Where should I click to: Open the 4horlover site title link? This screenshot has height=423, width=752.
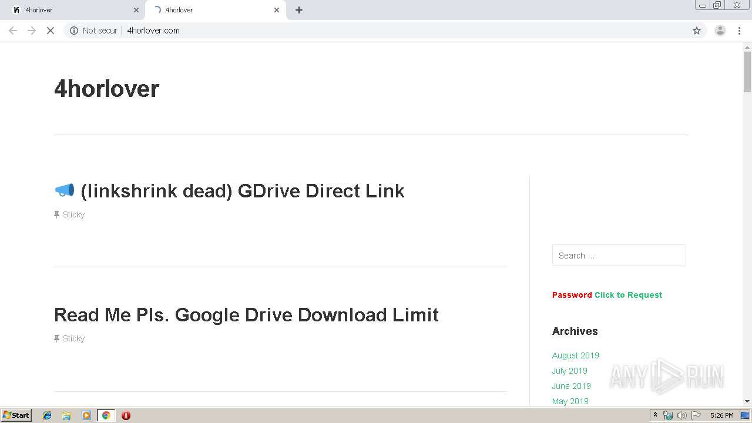(x=107, y=89)
